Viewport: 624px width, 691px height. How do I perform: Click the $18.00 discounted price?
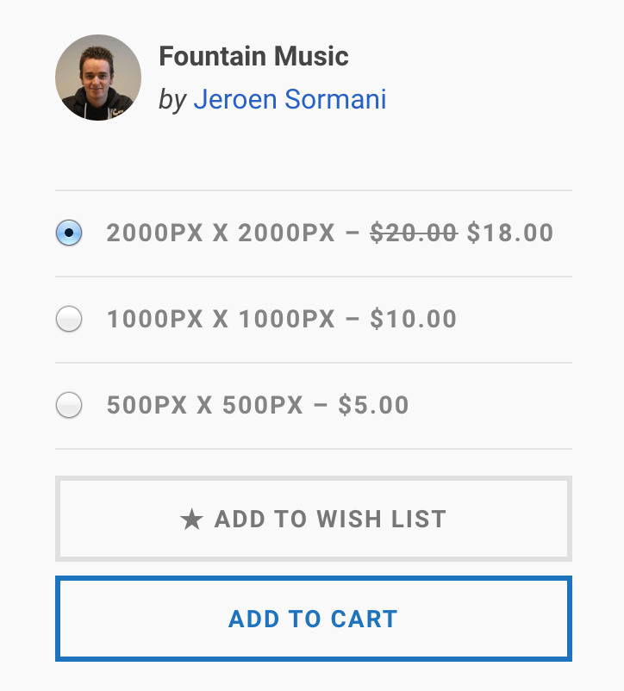[510, 233]
